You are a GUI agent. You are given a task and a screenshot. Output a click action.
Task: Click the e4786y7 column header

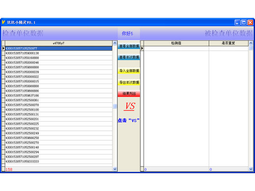click(59, 43)
